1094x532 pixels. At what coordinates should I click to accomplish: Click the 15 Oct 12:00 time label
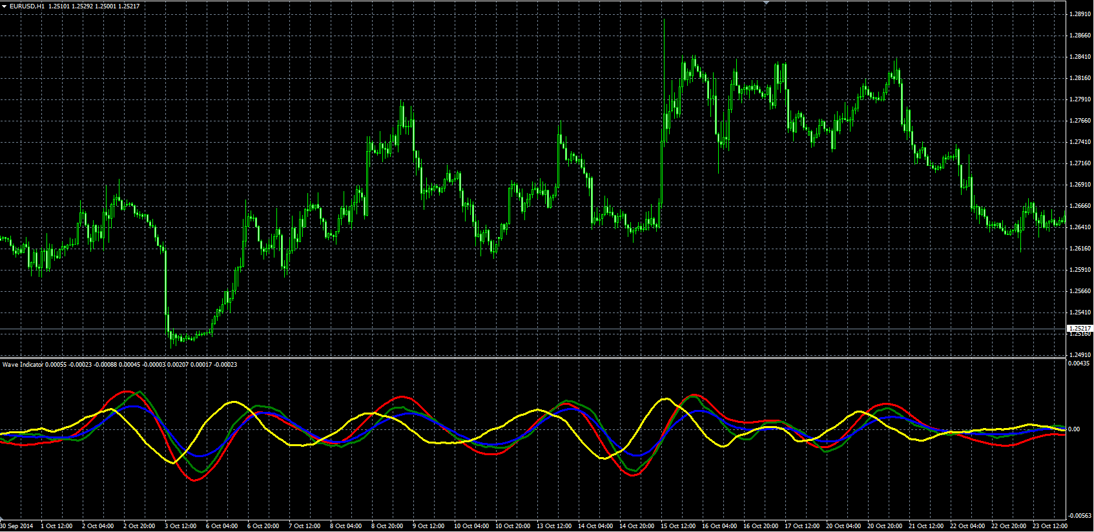click(x=678, y=526)
